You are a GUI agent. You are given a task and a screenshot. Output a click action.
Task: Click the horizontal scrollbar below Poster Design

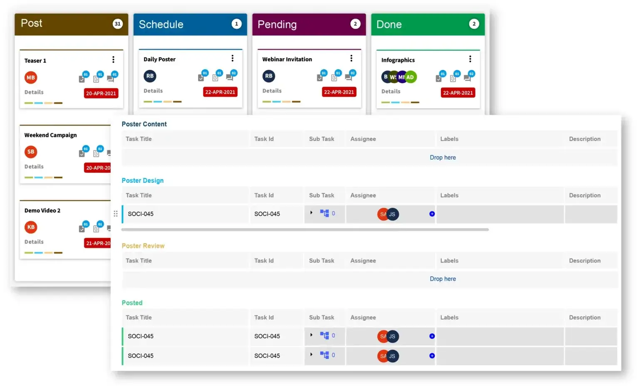(x=305, y=229)
